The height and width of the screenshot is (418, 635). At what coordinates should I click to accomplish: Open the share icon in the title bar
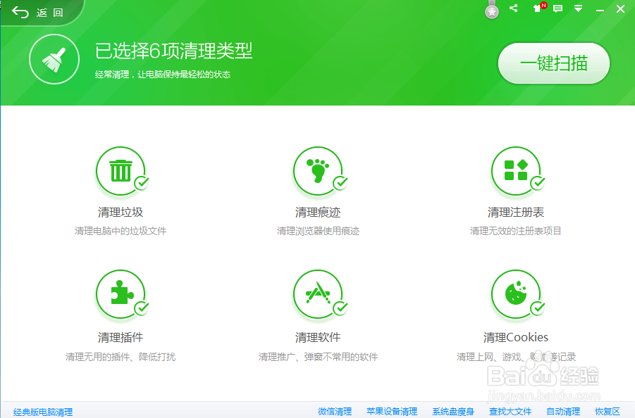pos(513,8)
